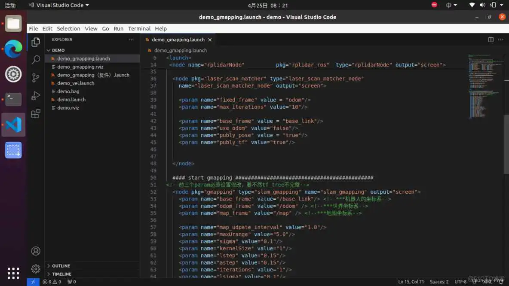Click Spaces: 2 indentation setting in status bar
Screen dimensions: 509x286
tap(439, 282)
